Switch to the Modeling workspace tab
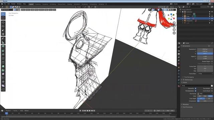The width and height of the screenshot is (214, 120). [x=38, y=4]
